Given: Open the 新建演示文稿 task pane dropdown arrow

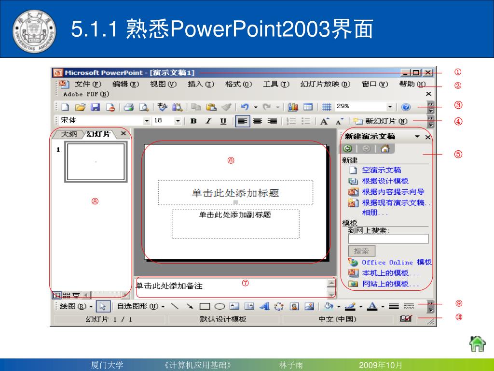Looking at the screenshot, I should point(417,137).
